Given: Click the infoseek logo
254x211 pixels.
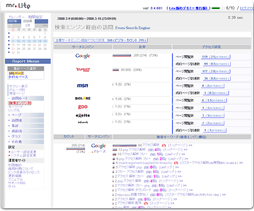Looking at the screenshot, I should point(83,122).
